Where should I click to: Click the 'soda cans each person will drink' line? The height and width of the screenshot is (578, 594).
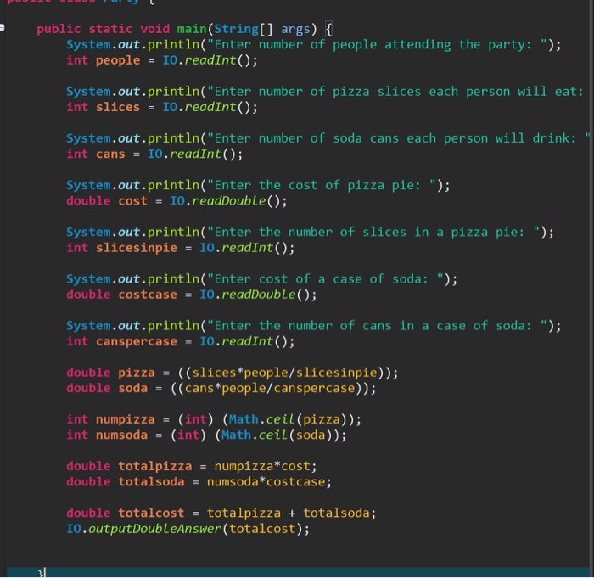tap(328, 138)
